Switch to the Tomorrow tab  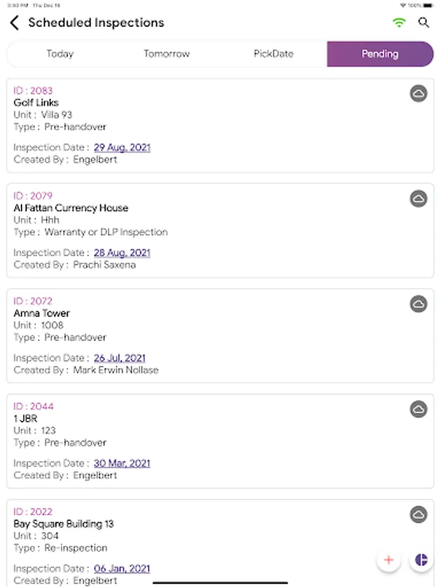pos(166,54)
